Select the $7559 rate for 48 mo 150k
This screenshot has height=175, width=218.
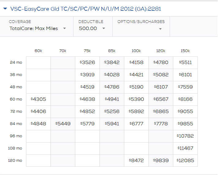pos(185,87)
